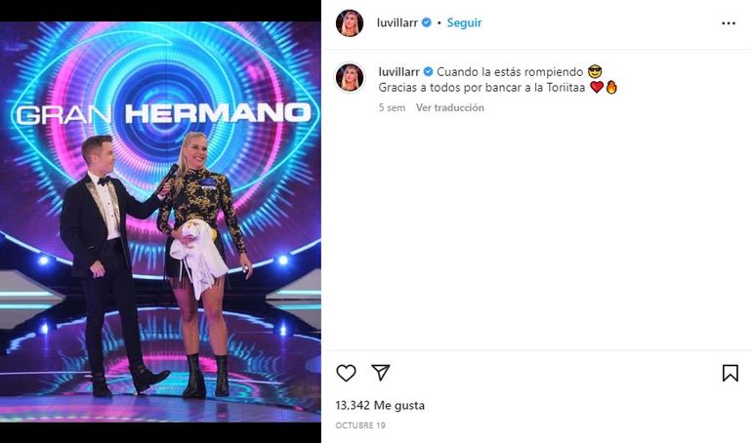Open luvillarr username link in header

[x=397, y=22]
